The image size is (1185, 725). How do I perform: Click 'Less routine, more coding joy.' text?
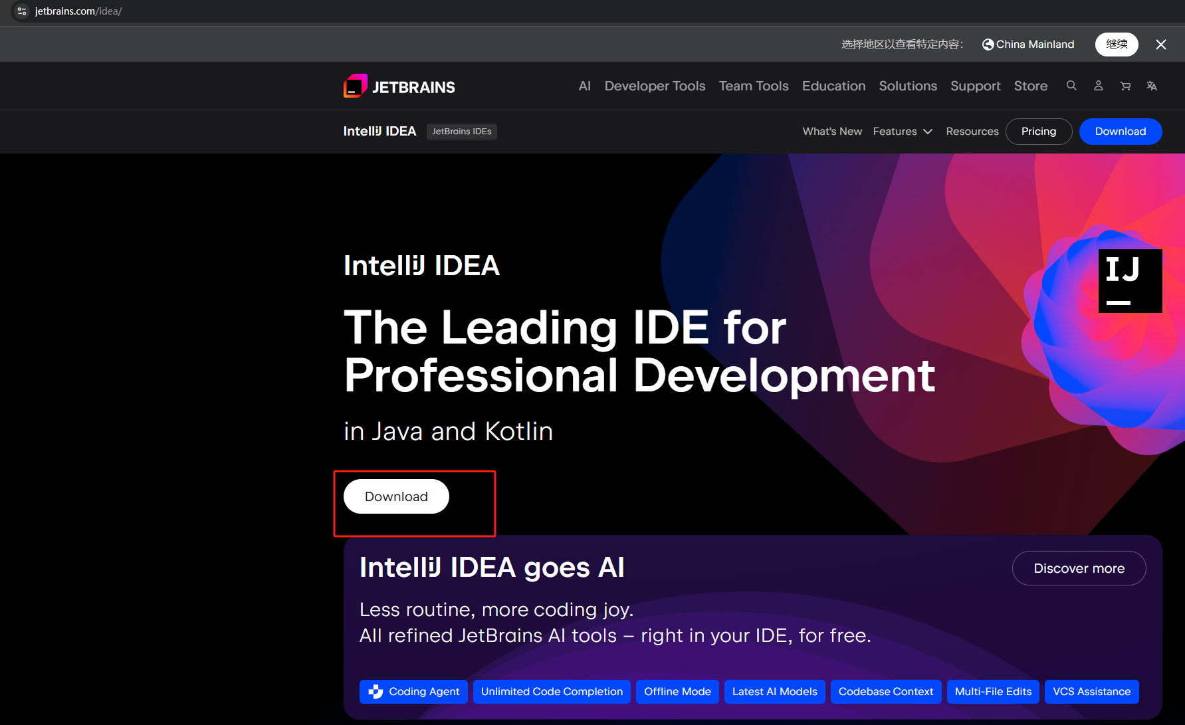[496, 609]
